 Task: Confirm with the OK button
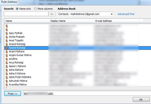[x=141, y=99]
